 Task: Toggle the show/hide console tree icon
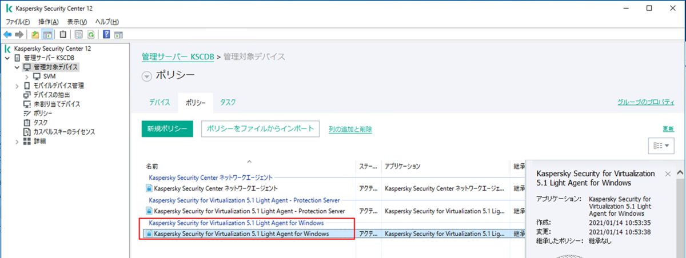coord(47,34)
